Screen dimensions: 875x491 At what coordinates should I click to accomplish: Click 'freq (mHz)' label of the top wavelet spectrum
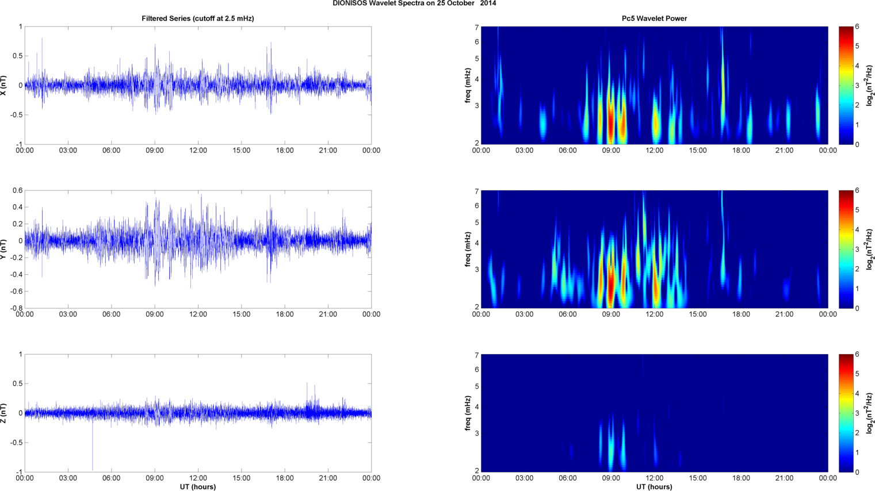(x=468, y=85)
